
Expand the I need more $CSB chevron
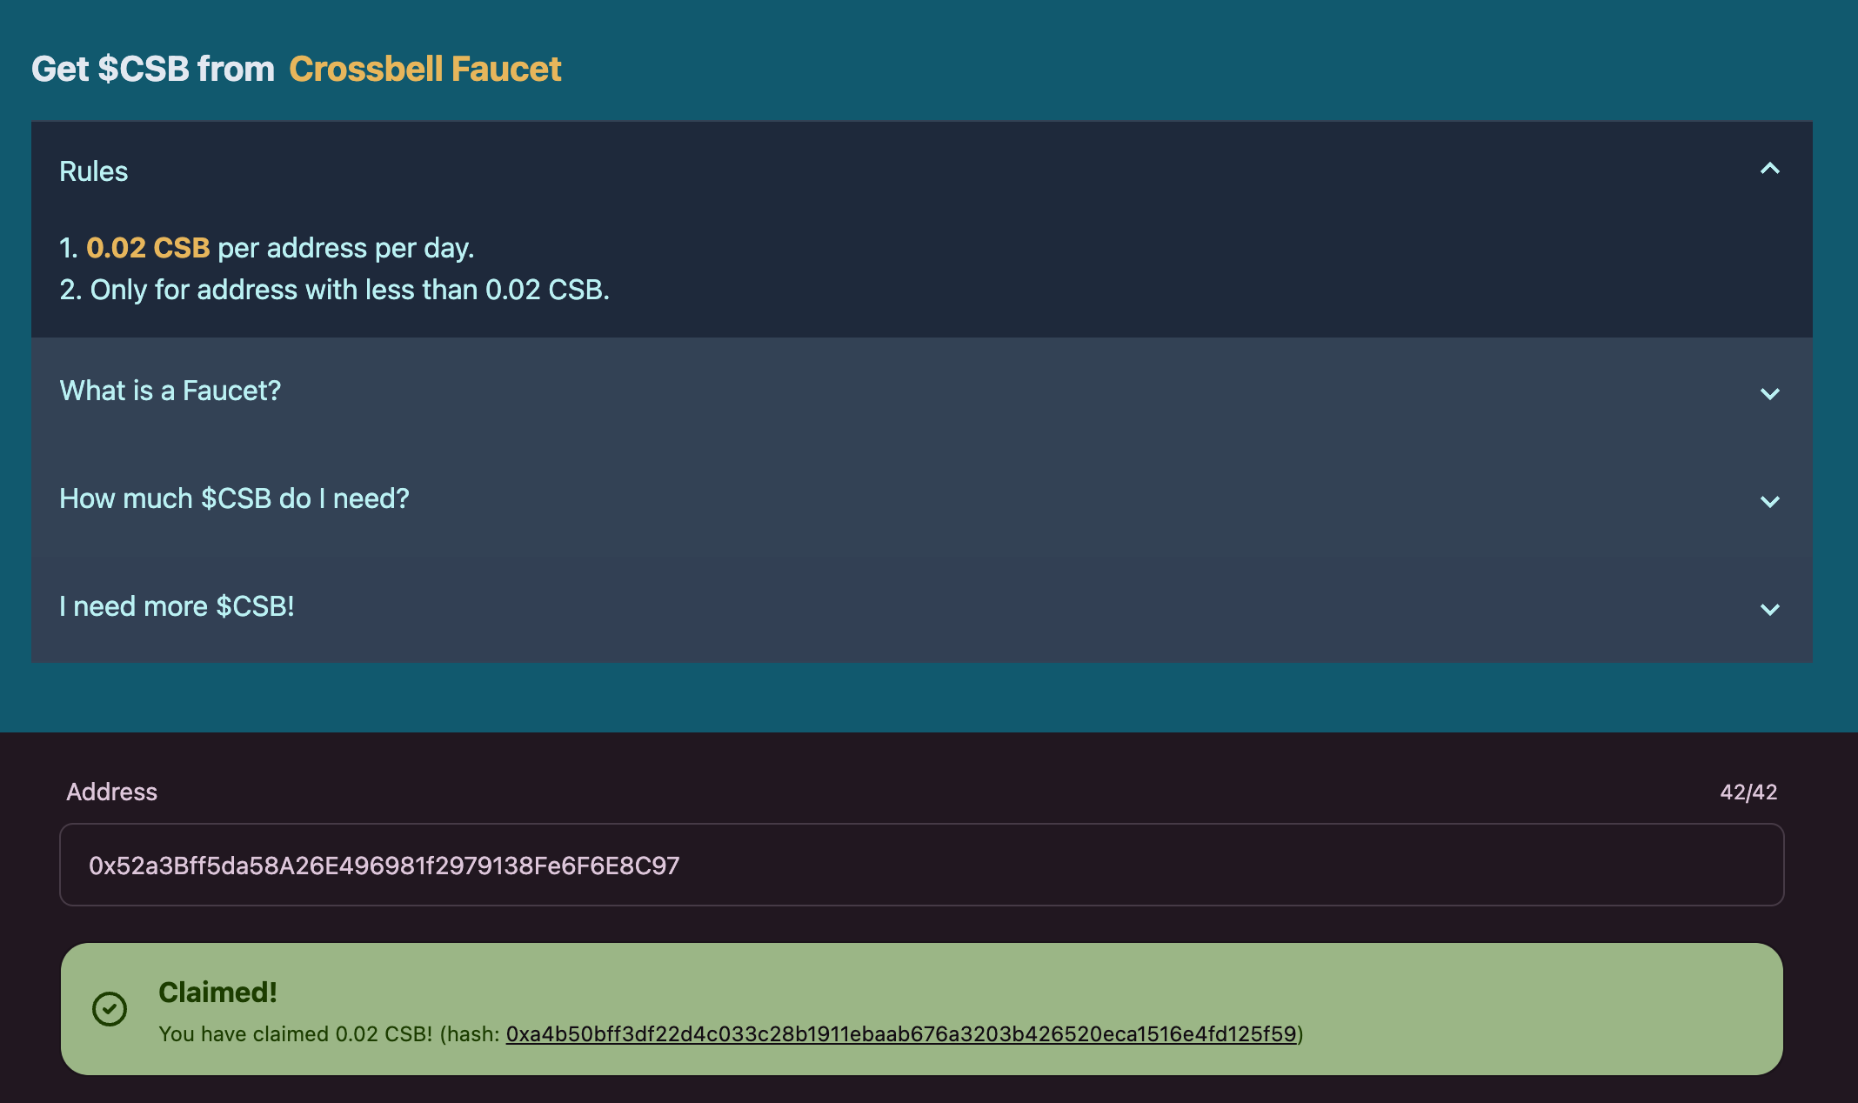click(1769, 610)
